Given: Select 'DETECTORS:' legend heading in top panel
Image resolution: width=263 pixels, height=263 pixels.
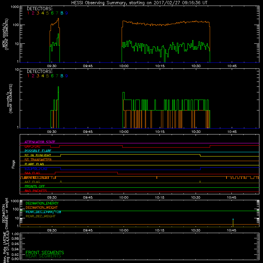Looking at the screenshot, I should click(40, 9).
